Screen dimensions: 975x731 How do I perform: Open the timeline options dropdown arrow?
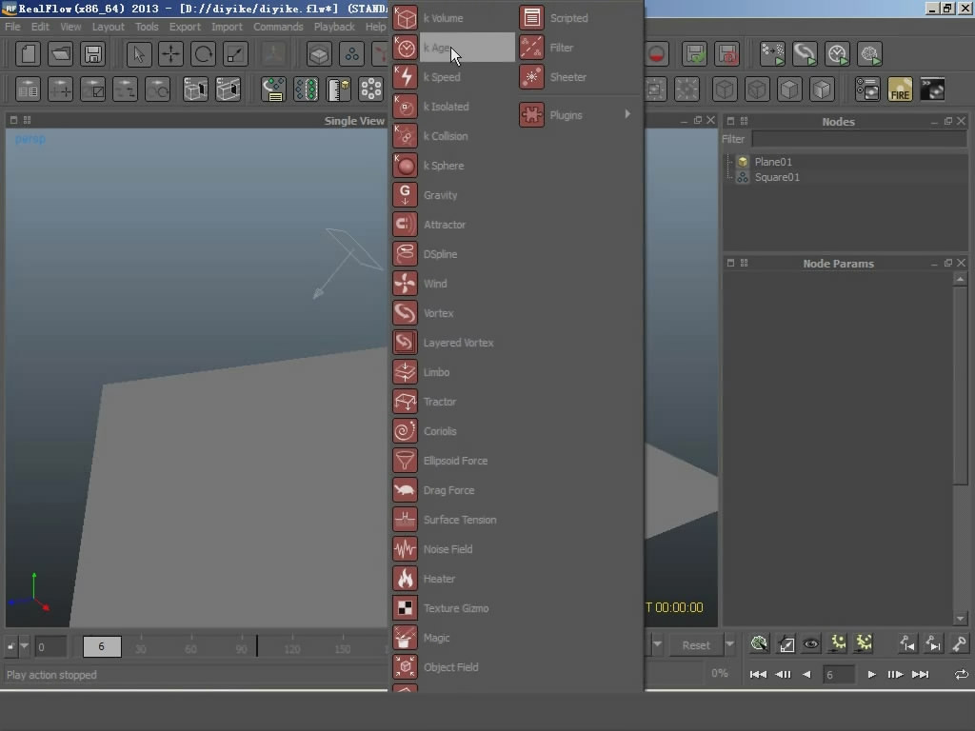pos(24,646)
